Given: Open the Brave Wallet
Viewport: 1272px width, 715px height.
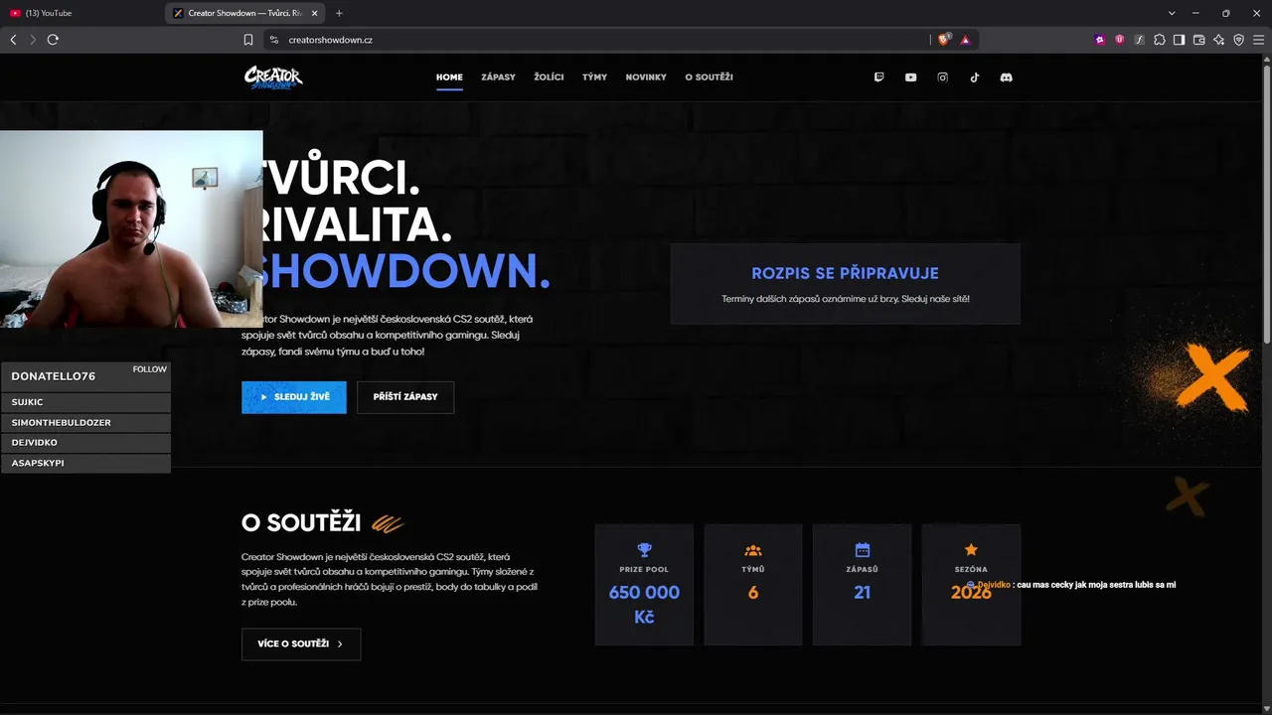Looking at the screenshot, I should (1199, 40).
